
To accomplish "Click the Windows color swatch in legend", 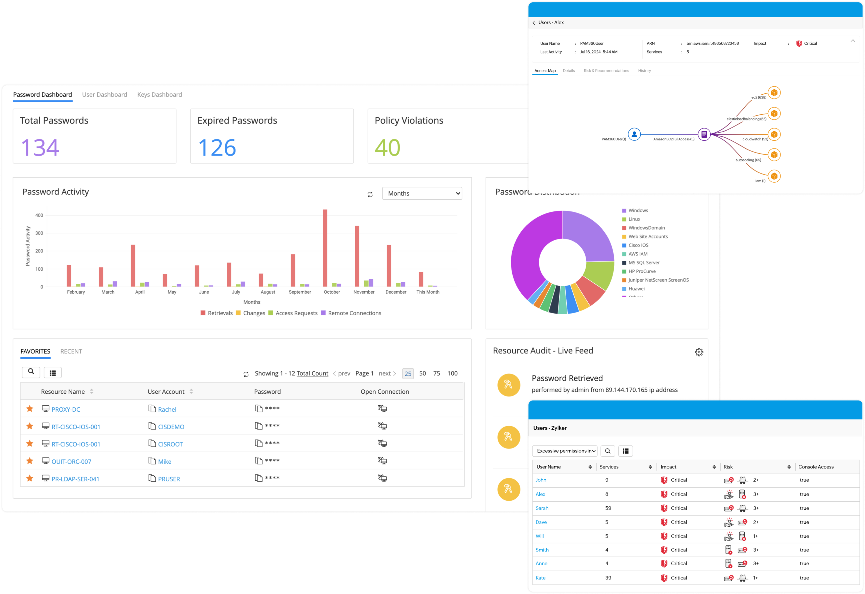I will [624, 210].
